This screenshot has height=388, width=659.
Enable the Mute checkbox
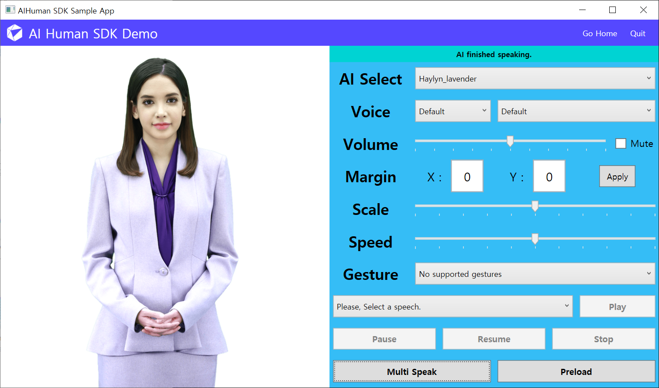click(621, 143)
